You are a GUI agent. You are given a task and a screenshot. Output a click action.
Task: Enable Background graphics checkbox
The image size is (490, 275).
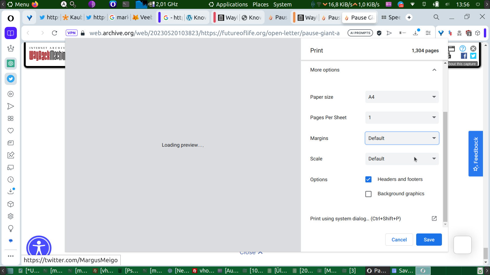(x=368, y=194)
